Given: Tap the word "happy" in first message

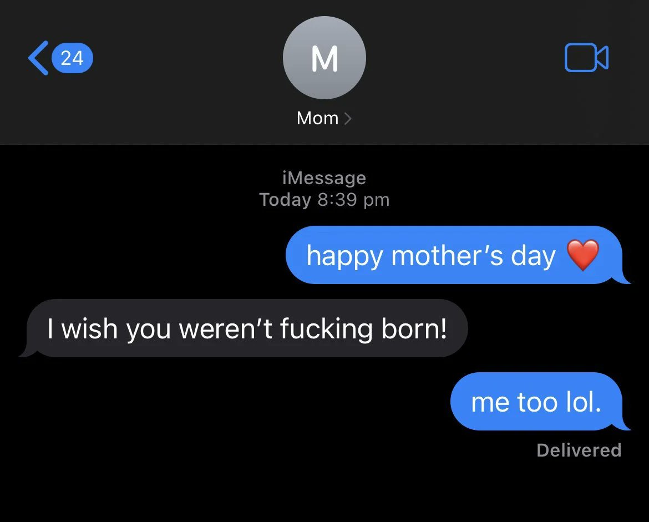Looking at the screenshot, I should point(344,256).
